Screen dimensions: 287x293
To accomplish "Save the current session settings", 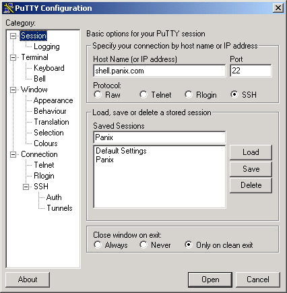I will coord(251,169).
